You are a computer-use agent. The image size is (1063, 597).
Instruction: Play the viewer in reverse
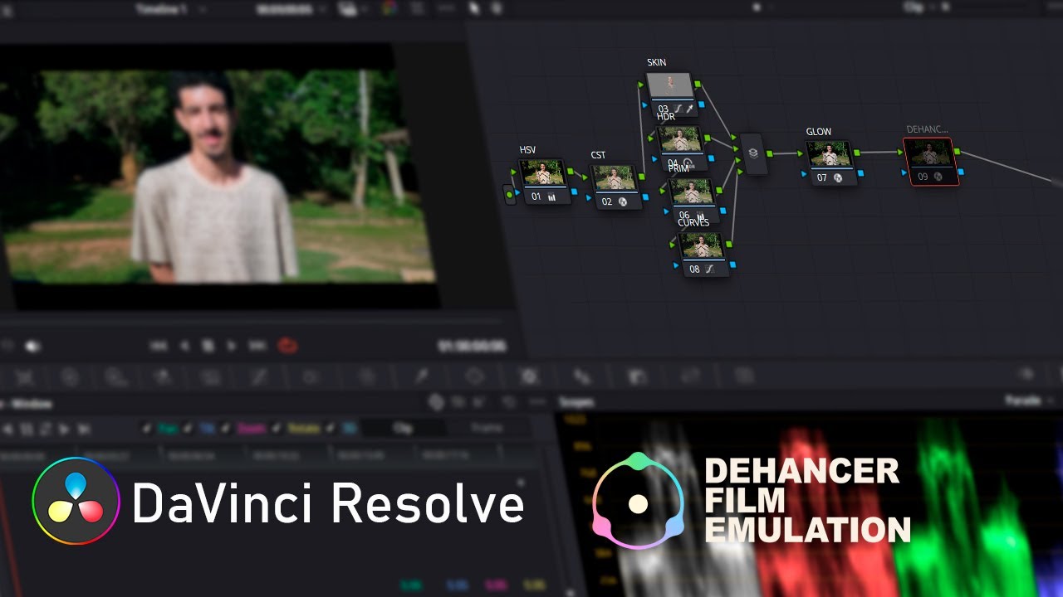(185, 346)
